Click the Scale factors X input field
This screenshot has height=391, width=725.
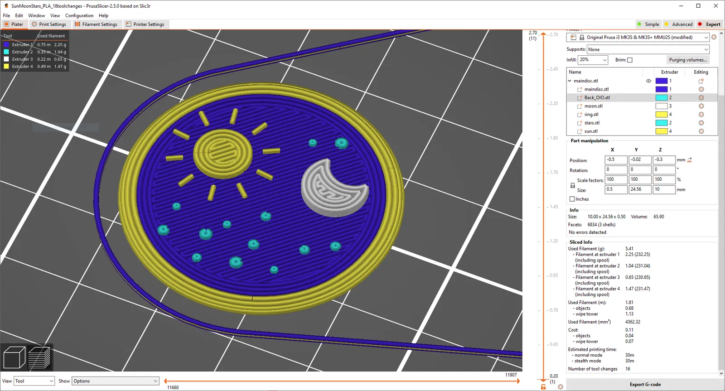click(x=616, y=179)
